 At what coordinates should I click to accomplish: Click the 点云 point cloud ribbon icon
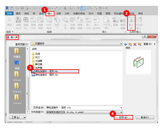point(65,23)
